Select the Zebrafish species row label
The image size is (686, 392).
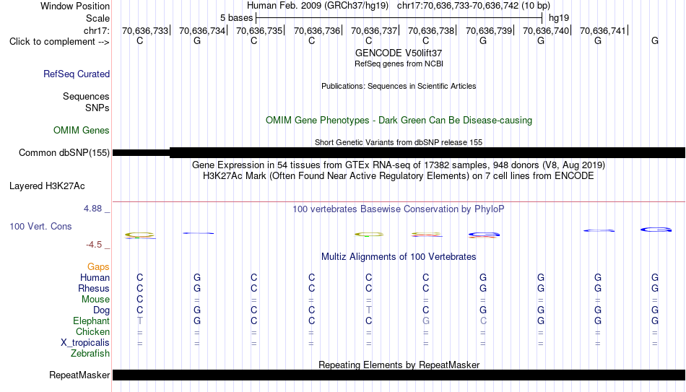coord(90,353)
